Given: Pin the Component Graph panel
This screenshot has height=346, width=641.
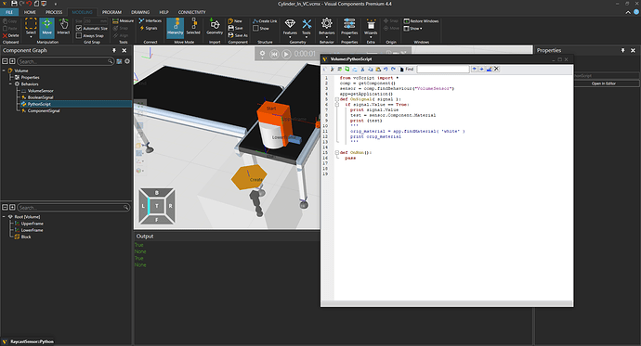Looking at the screenshot, I should pyautogui.click(x=114, y=50).
